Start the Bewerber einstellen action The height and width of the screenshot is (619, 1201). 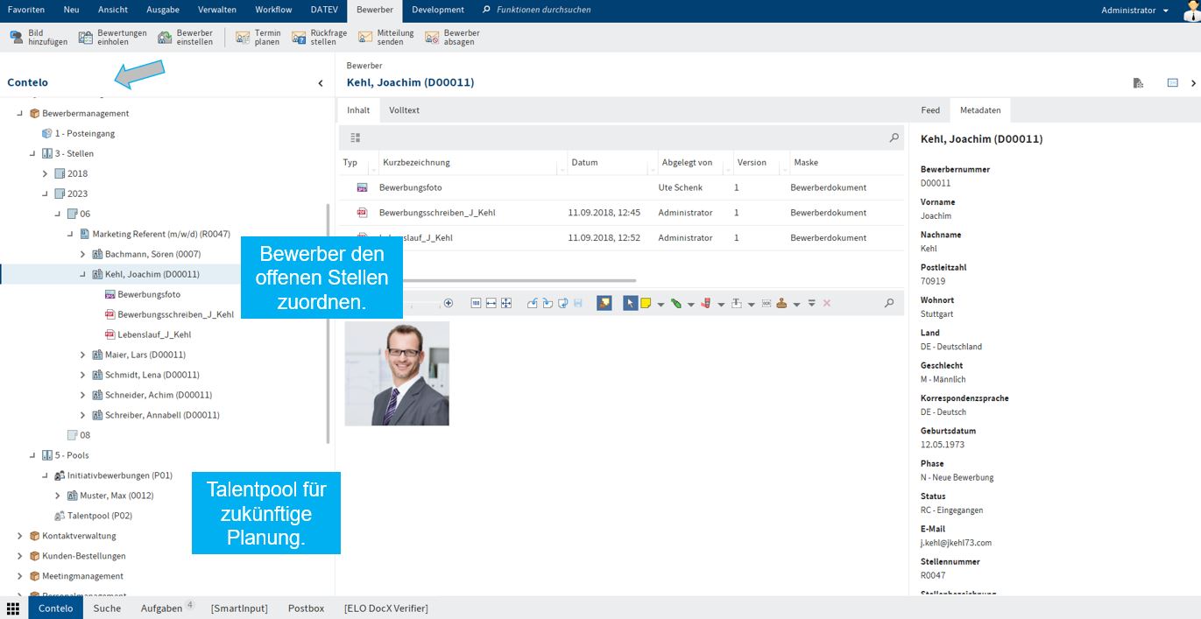185,38
